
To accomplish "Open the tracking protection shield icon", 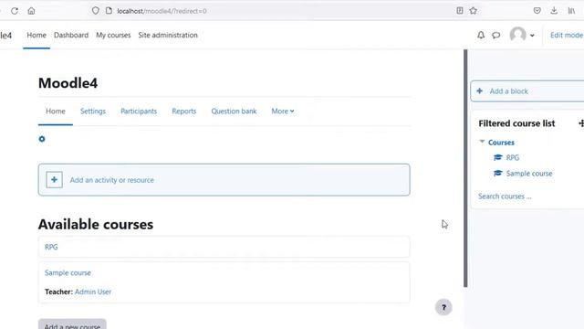I will click(x=95, y=11).
